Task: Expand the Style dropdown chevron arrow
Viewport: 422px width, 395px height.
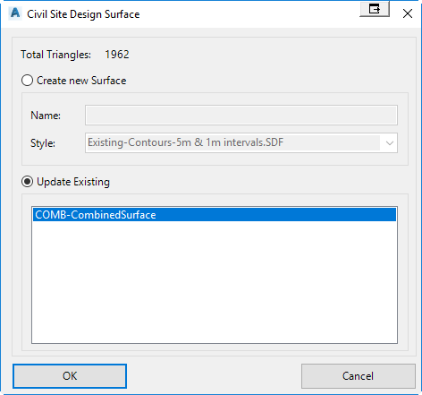Action: click(389, 143)
